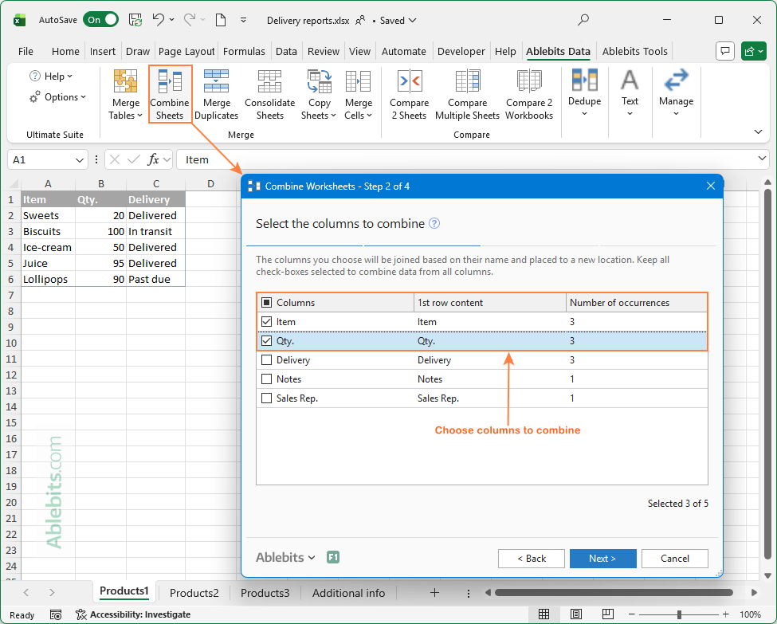Enable the Delivery column checkbox
Viewport: 777px width, 624px height.
coord(265,359)
